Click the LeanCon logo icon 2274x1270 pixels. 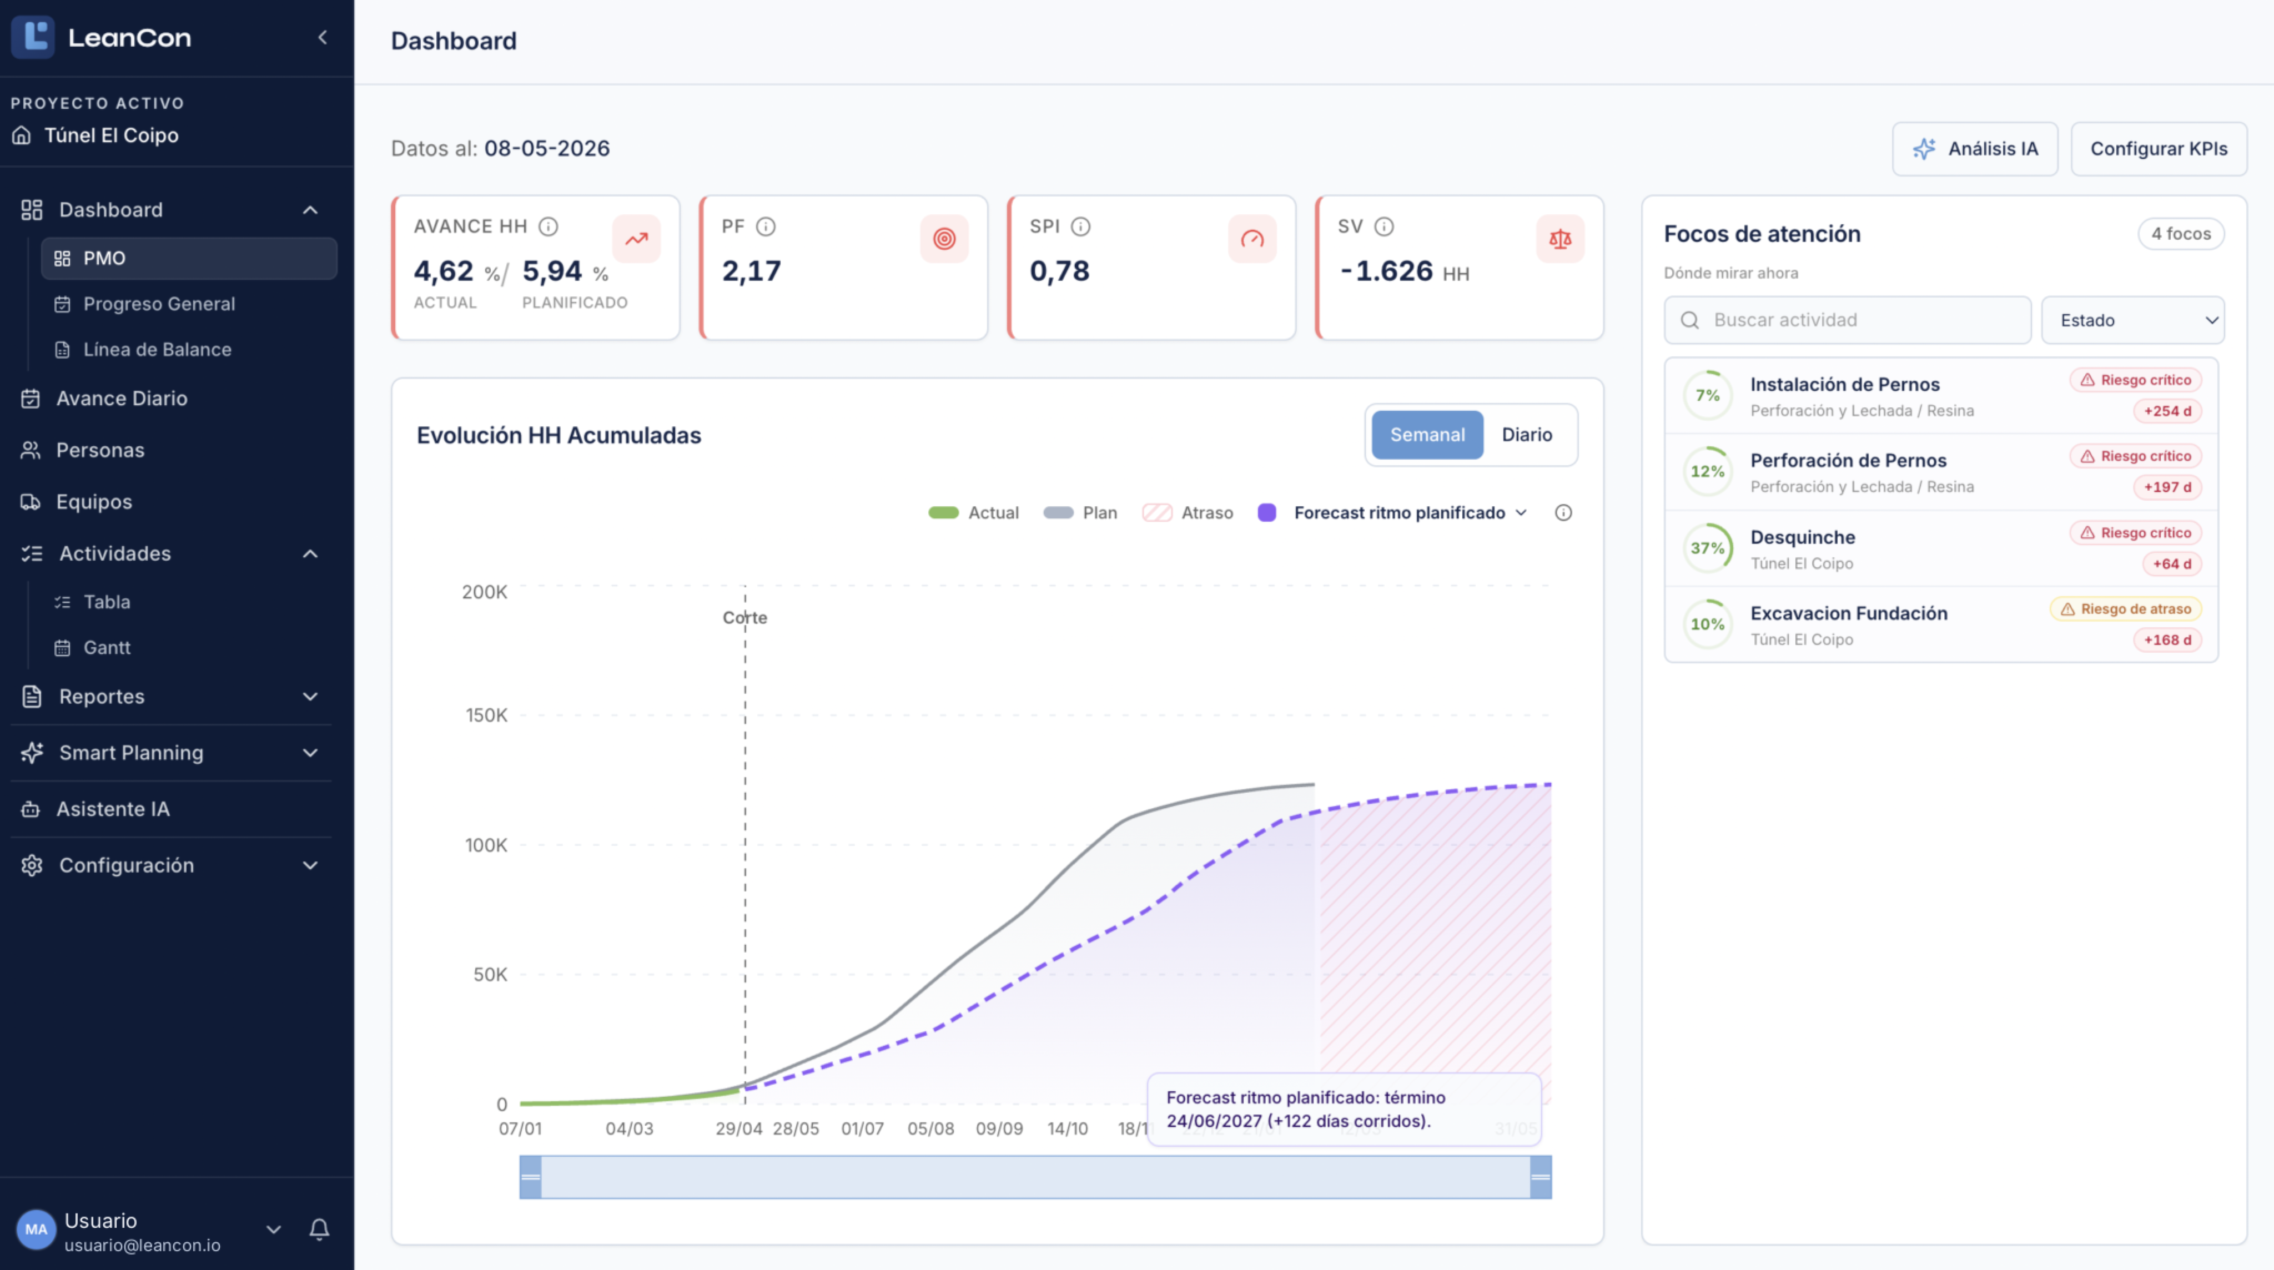[x=33, y=37]
